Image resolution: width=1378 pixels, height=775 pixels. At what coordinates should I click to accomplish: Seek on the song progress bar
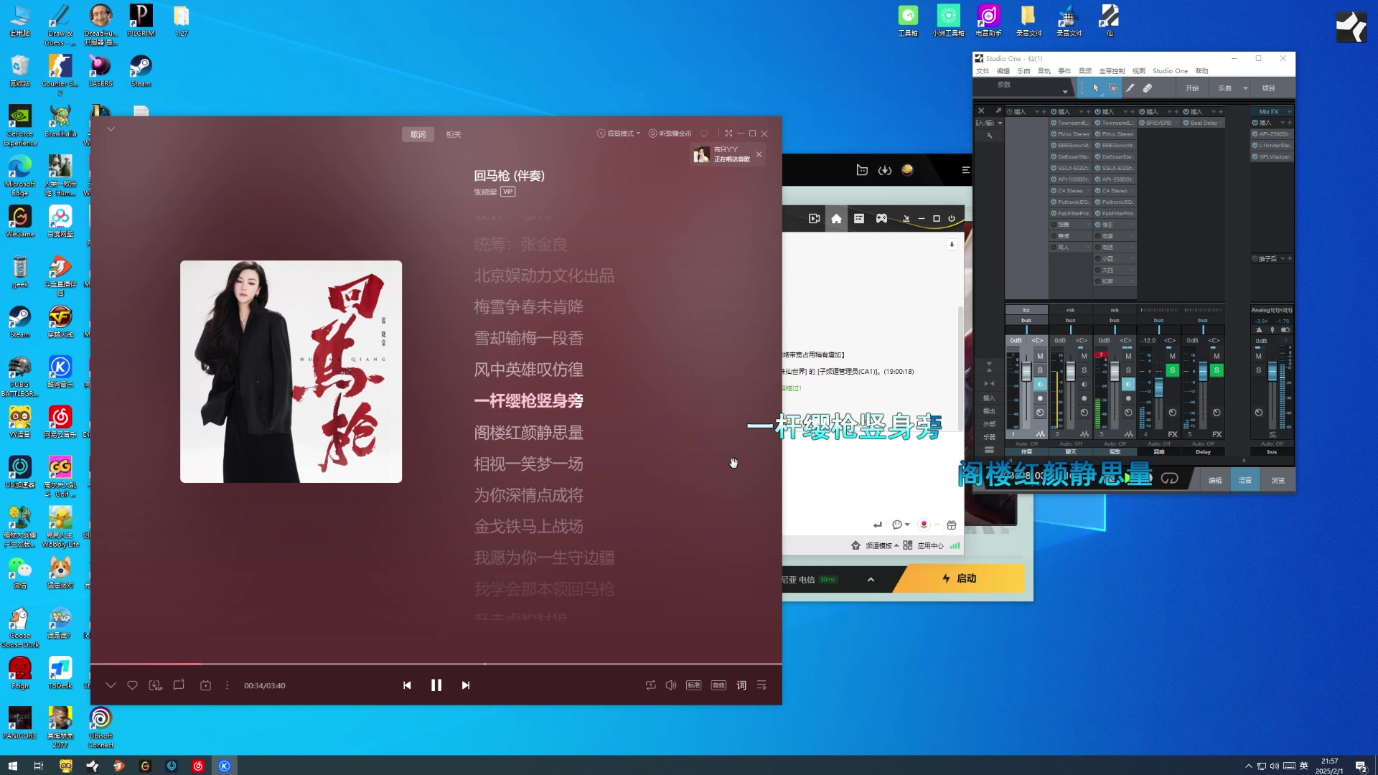click(x=436, y=664)
